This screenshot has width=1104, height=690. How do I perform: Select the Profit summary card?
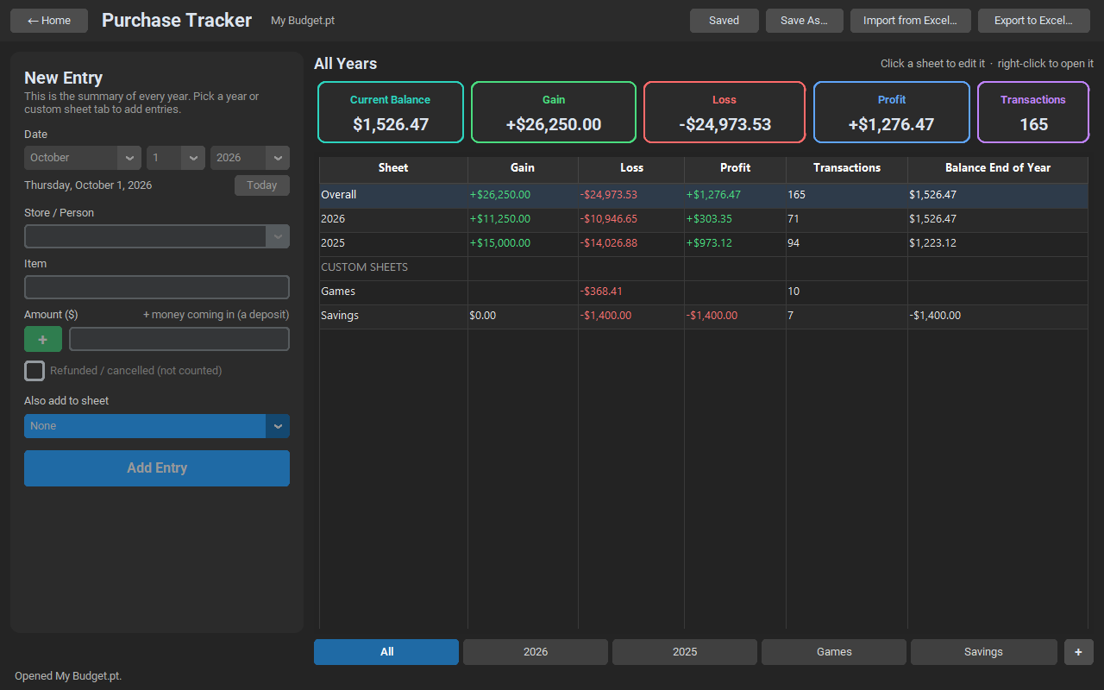892,112
